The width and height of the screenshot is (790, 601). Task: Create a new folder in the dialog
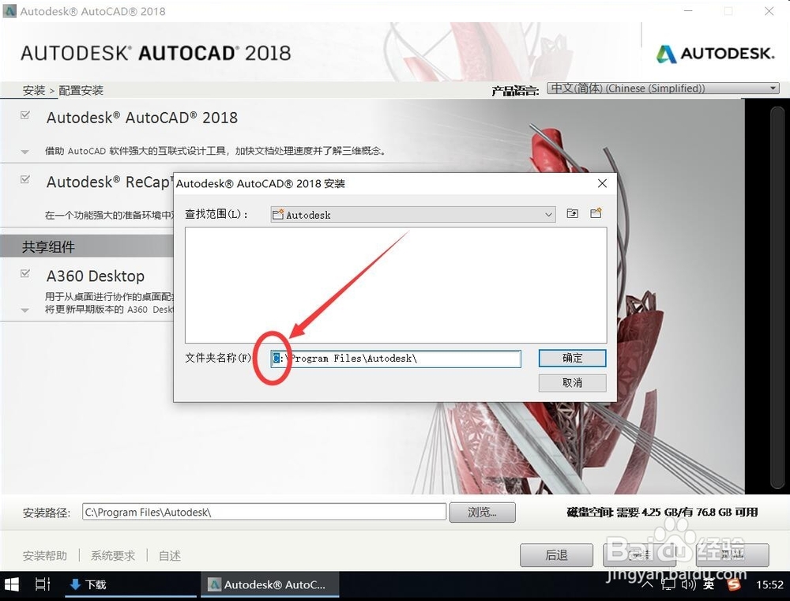pyautogui.click(x=596, y=212)
